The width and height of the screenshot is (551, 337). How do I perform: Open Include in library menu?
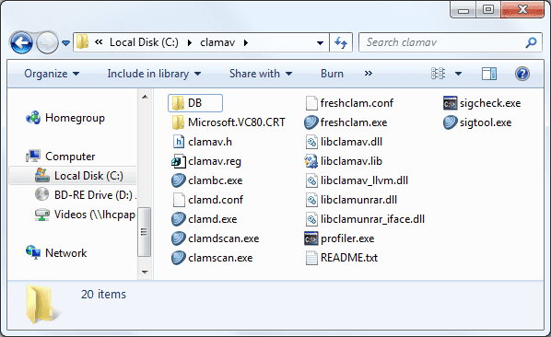click(x=154, y=74)
